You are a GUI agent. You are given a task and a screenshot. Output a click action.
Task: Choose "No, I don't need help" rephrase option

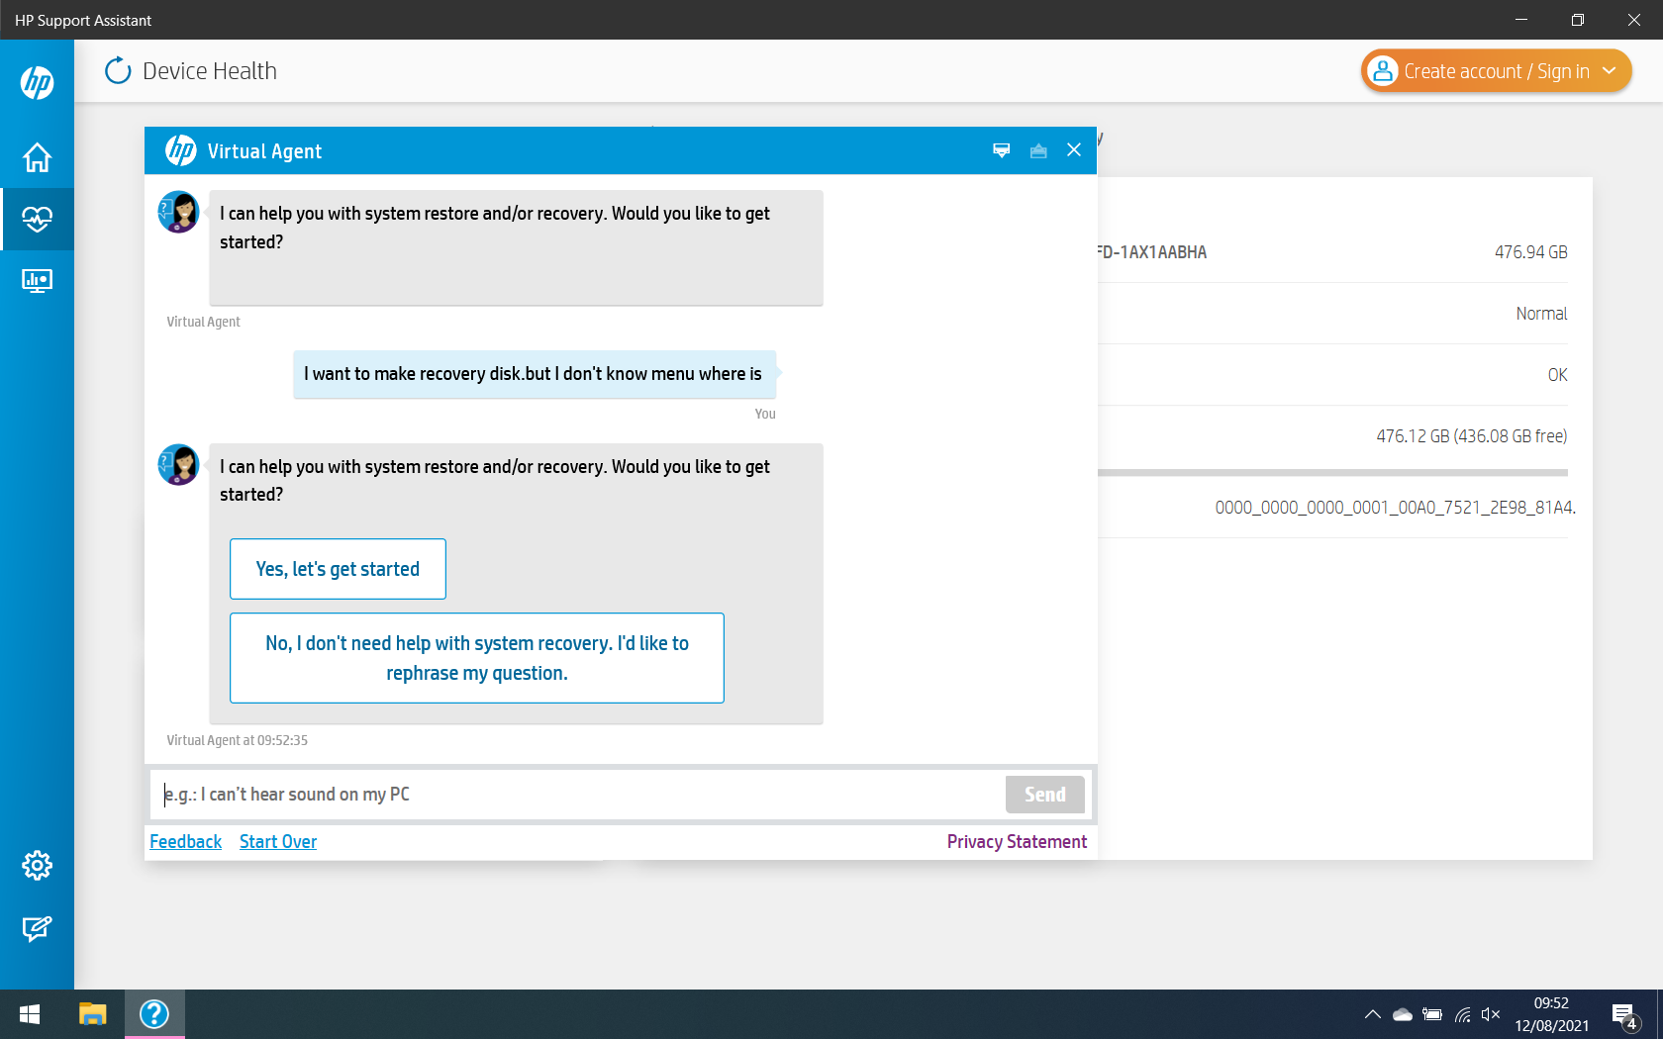477,658
